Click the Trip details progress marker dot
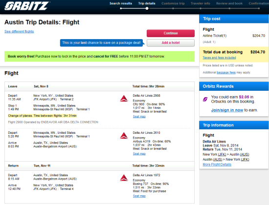Image resolution: width=269 pixels, height=205 pixels. (147, 8)
